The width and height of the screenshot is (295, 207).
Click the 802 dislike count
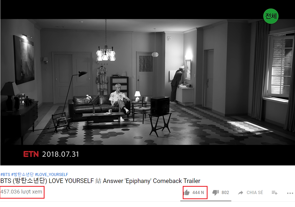pyautogui.click(x=225, y=192)
